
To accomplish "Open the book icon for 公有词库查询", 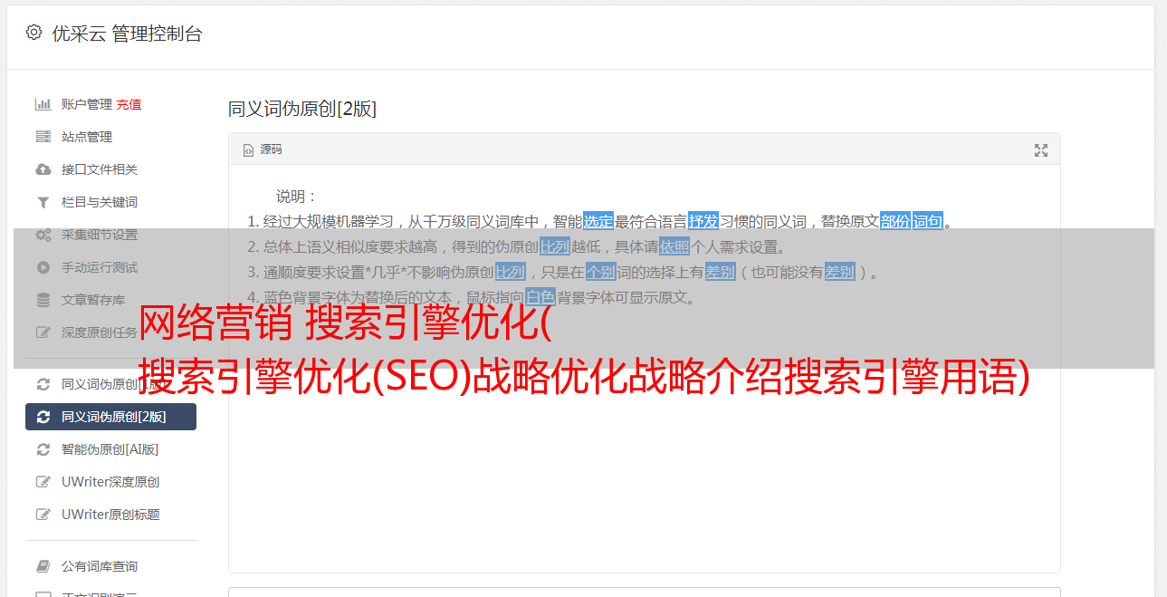I will 43,566.
